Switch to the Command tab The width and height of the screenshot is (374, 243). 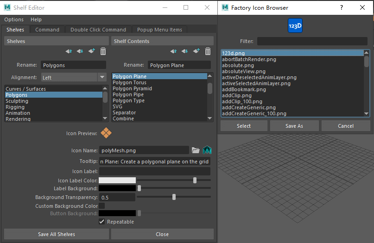47,30
